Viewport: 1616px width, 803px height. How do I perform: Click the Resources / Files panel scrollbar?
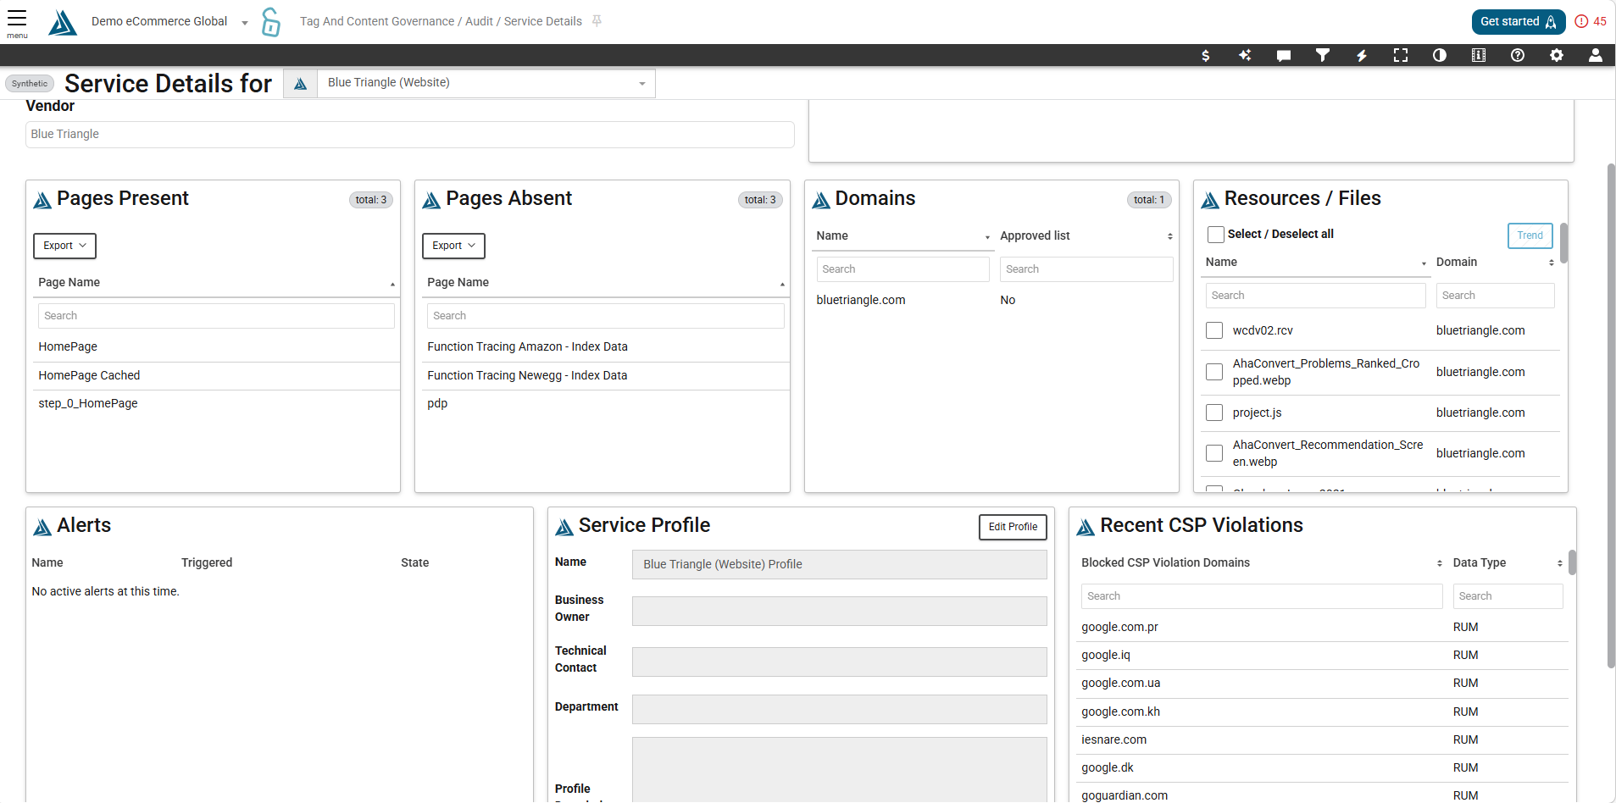pyautogui.click(x=1563, y=243)
